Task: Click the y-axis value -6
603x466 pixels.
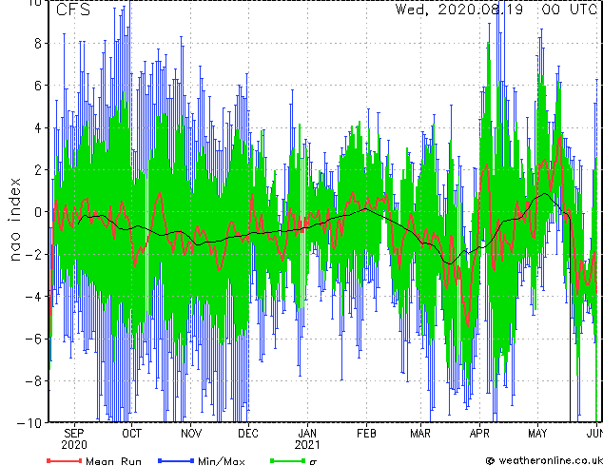Action: 33,339
